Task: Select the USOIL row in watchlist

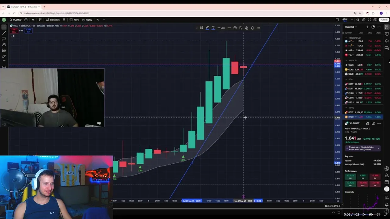Action: (x=363, y=65)
